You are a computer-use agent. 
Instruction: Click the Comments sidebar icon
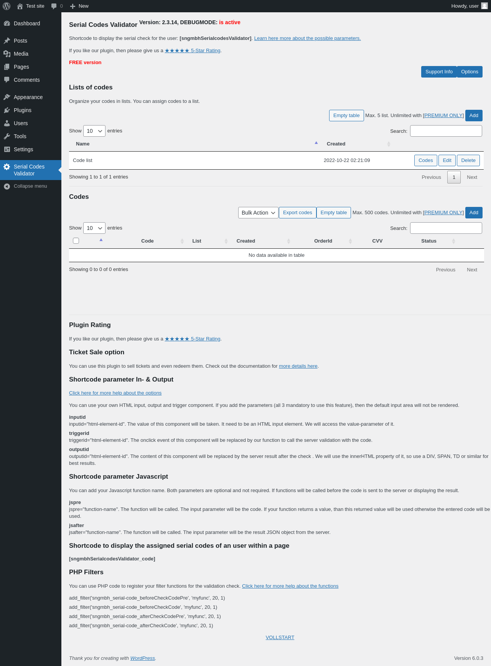pos(7,80)
